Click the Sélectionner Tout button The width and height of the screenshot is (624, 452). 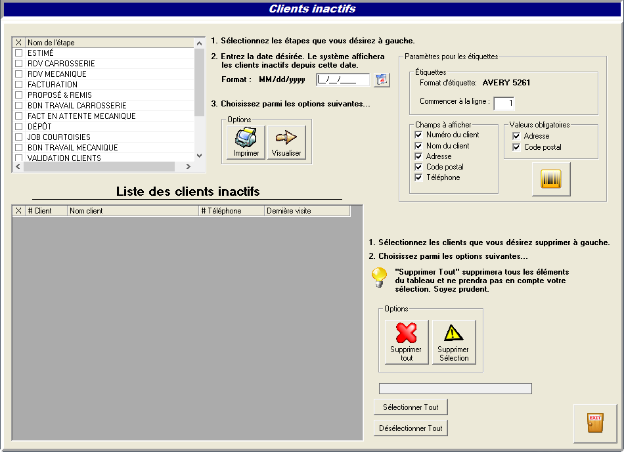pyautogui.click(x=411, y=407)
